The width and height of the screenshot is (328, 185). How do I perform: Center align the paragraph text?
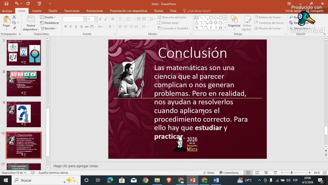coord(125,26)
